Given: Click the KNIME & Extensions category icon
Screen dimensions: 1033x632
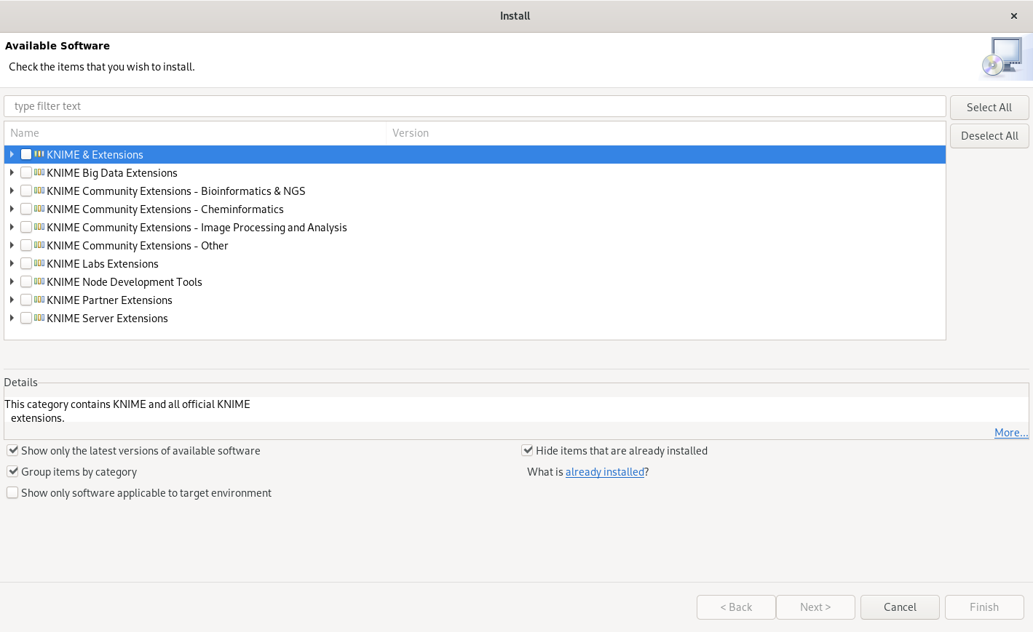Looking at the screenshot, I should (x=39, y=154).
